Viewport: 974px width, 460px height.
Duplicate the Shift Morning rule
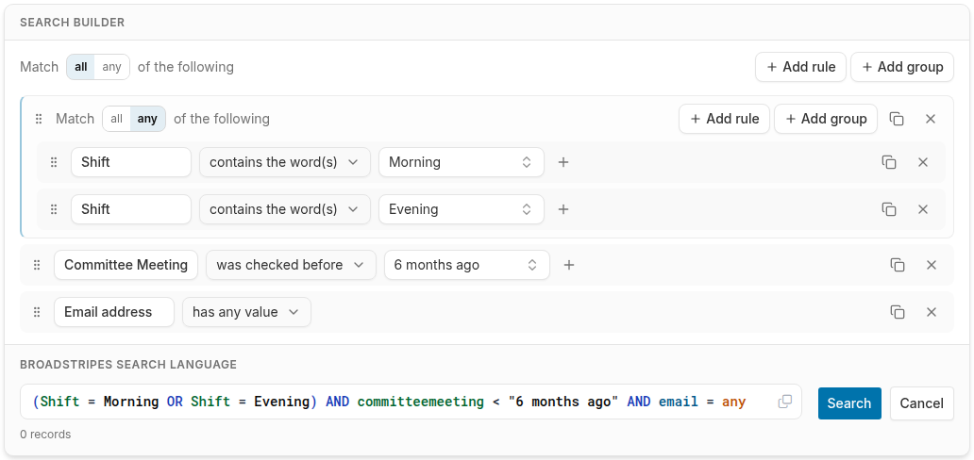click(889, 162)
